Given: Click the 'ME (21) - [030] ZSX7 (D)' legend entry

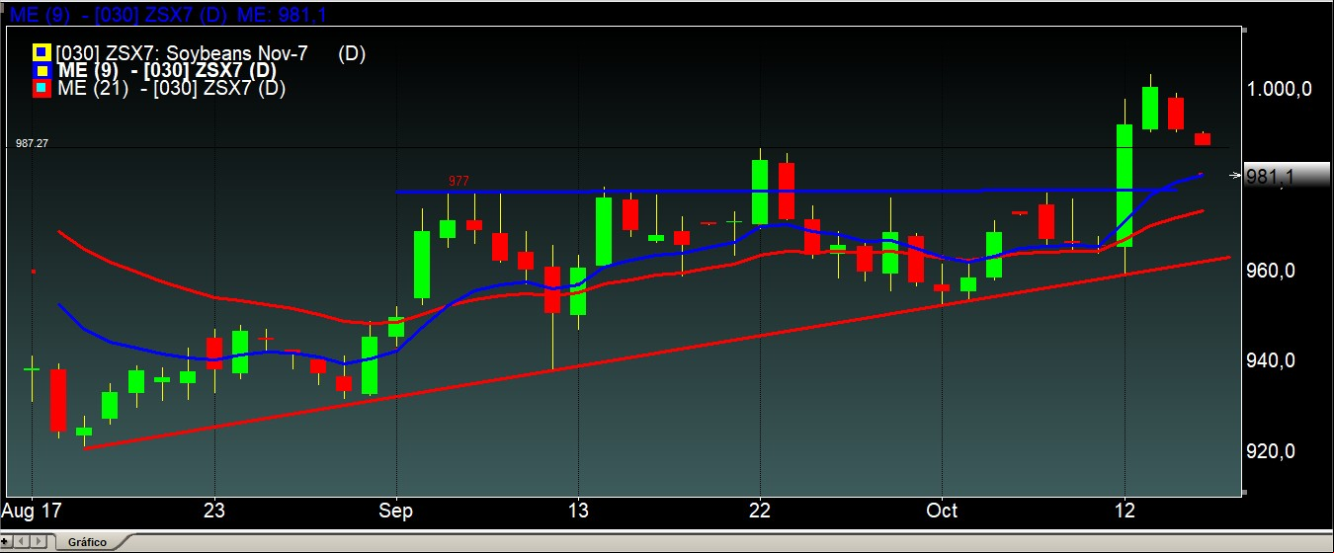Looking at the screenshot, I should tap(172, 88).
